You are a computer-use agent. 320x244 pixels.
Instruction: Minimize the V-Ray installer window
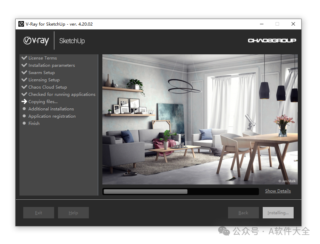point(262,24)
